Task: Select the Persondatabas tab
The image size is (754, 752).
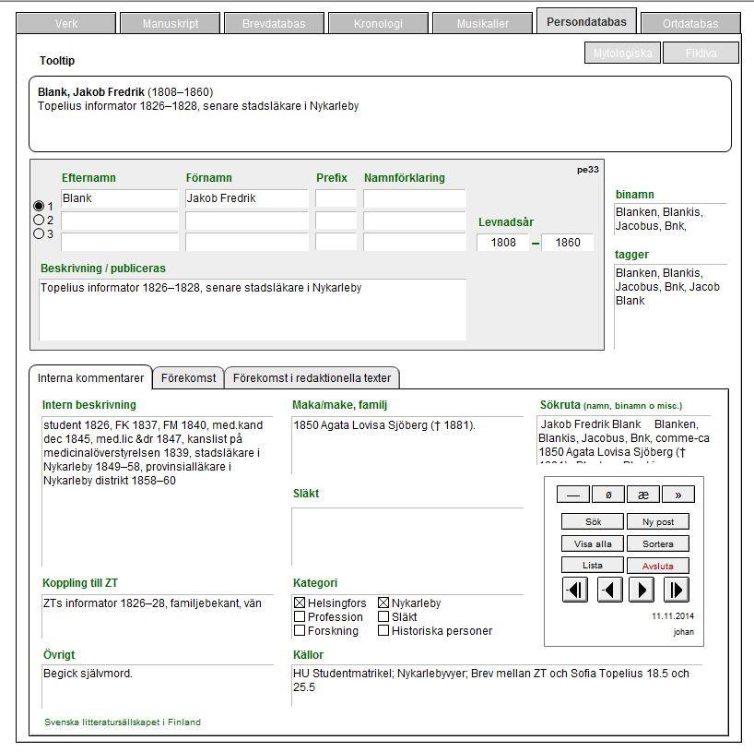Action: (586, 21)
